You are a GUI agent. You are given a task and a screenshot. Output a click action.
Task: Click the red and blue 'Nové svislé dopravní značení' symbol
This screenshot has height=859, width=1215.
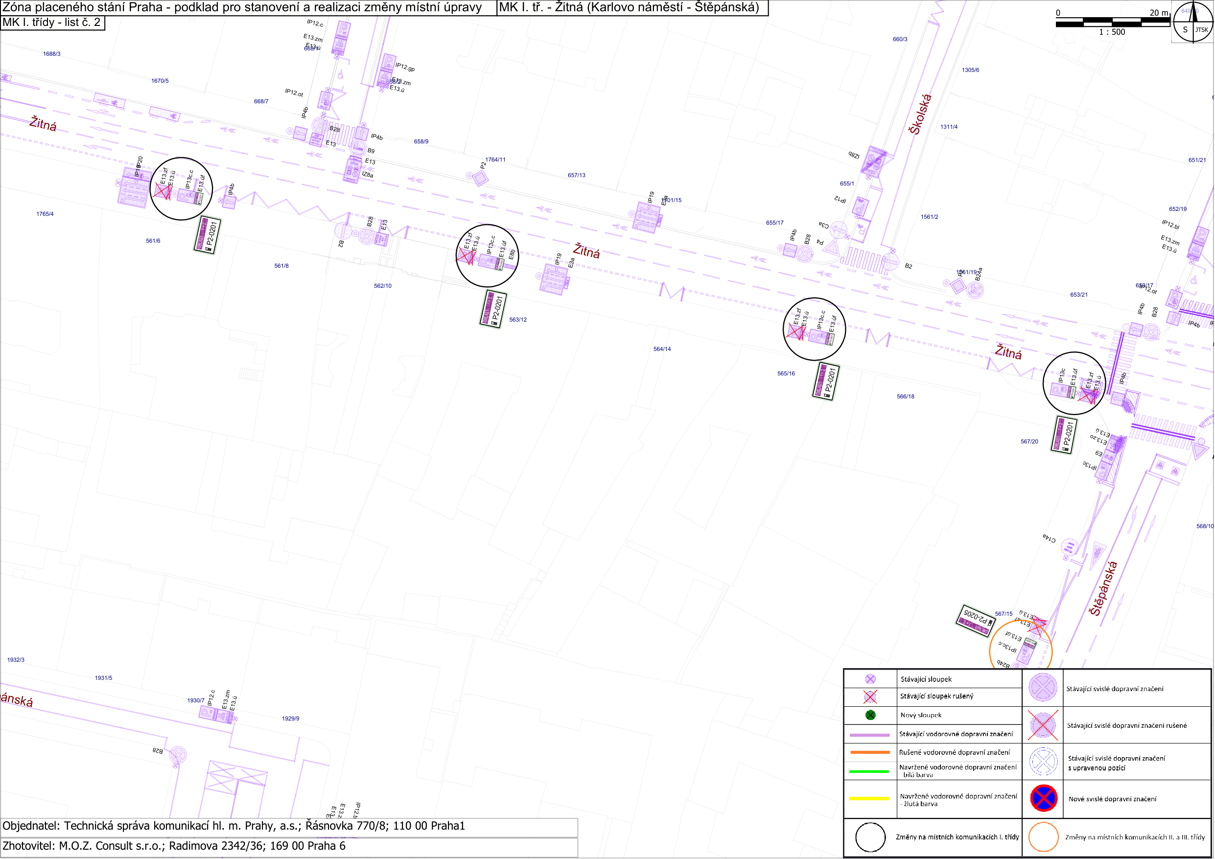pyautogui.click(x=1043, y=798)
